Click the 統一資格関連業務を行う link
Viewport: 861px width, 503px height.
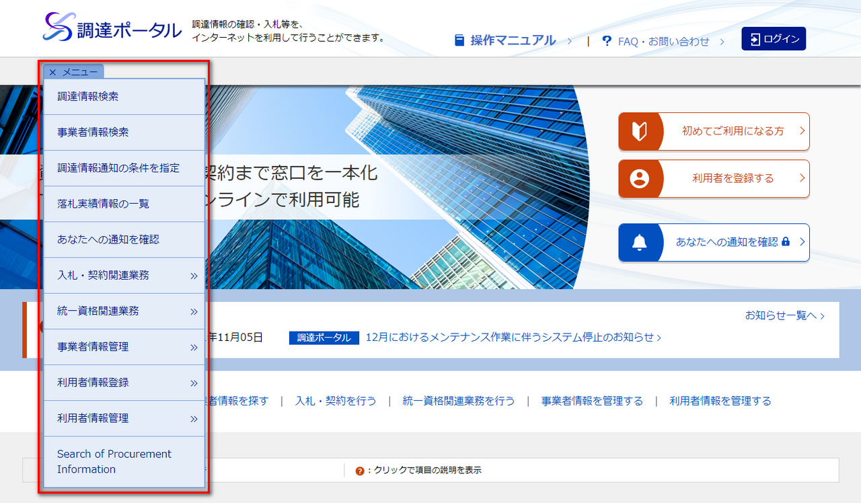459,401
